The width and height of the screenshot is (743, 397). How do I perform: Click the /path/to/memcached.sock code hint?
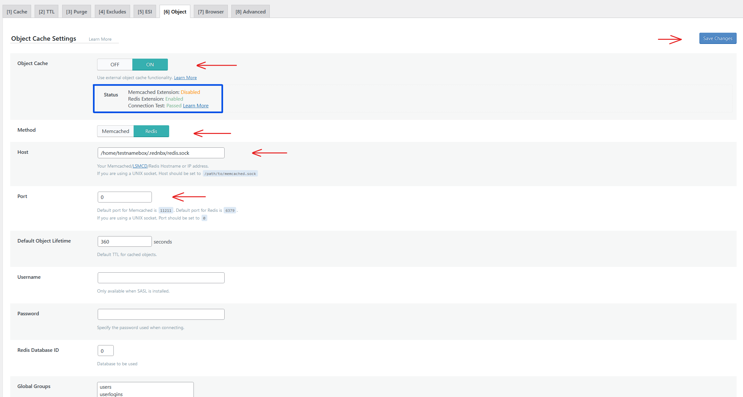(x=230, y=174)
